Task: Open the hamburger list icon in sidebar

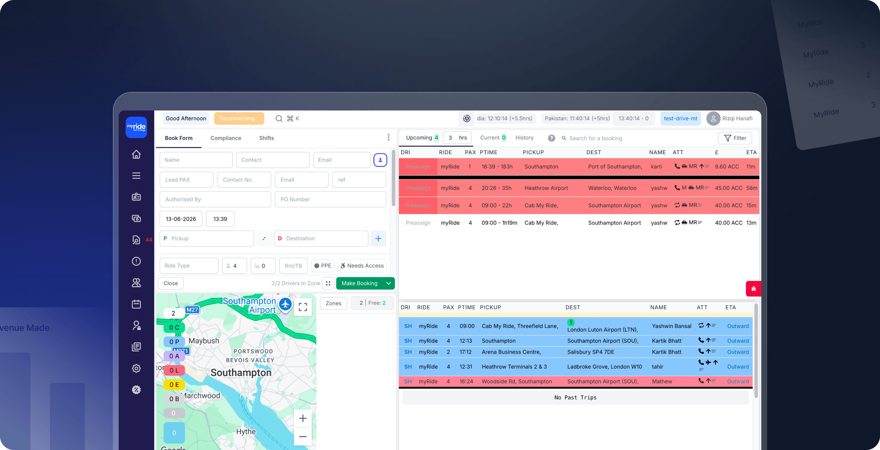Action: 136,176
